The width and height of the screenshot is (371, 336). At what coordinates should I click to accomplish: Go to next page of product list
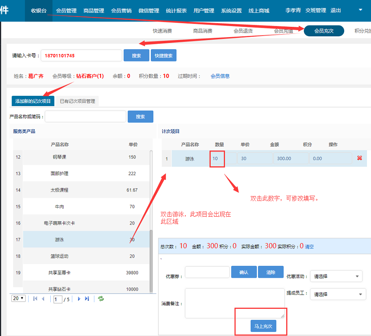pyautogui.click(x=79, y=299)
